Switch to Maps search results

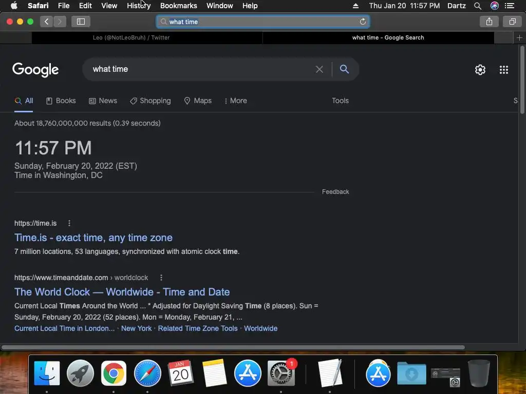(198, 101)
